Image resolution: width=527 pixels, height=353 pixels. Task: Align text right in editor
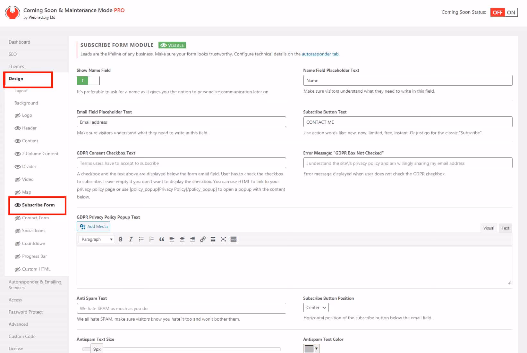[192, 239]
